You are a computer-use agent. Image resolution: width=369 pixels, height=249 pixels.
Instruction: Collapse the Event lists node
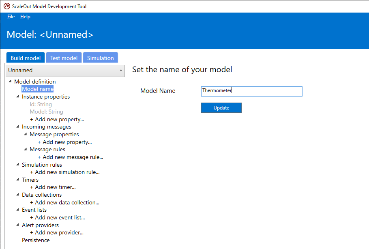pos(18,210)
